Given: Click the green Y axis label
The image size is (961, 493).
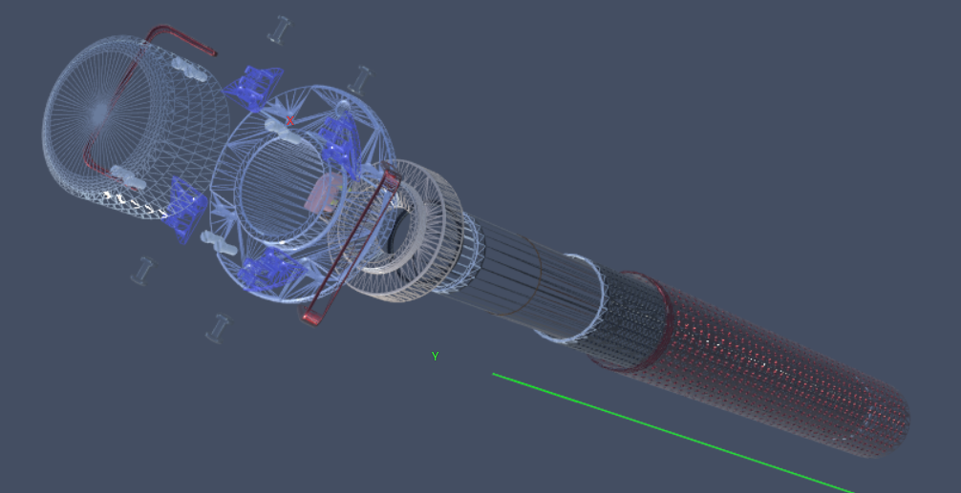Looking at the screenshot, I should click(436, 356).
